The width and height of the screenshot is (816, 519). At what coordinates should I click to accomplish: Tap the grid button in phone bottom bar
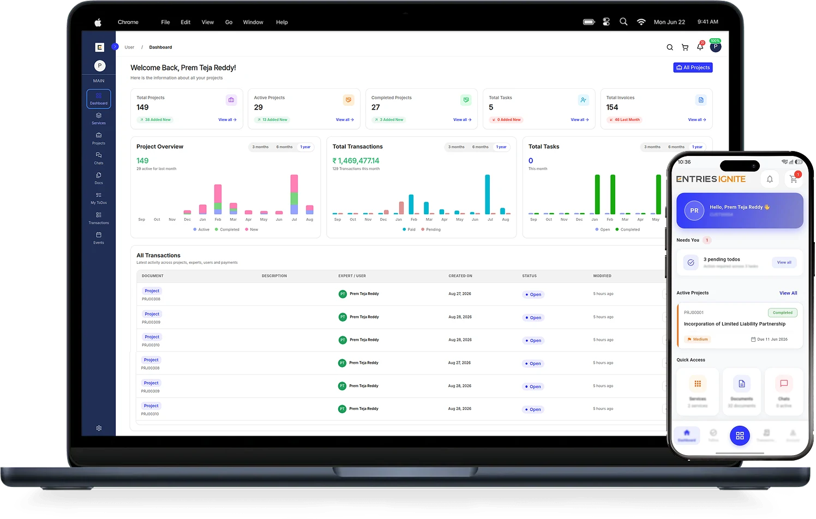(x=740, y=436)
